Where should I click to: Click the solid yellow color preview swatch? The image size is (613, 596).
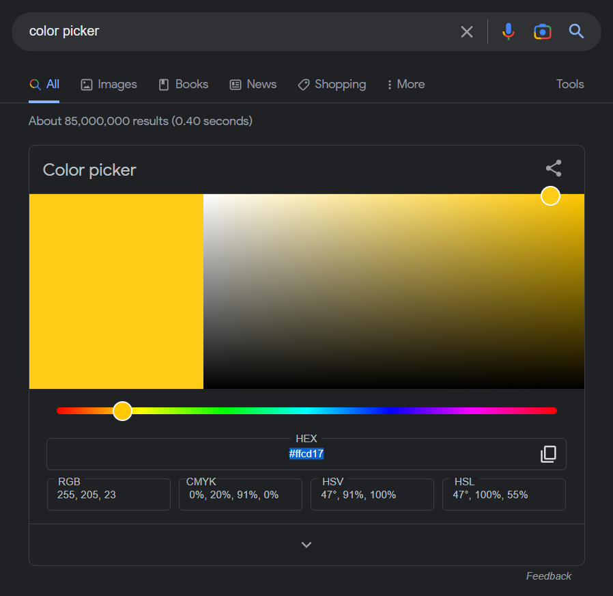tap(116, 291)
